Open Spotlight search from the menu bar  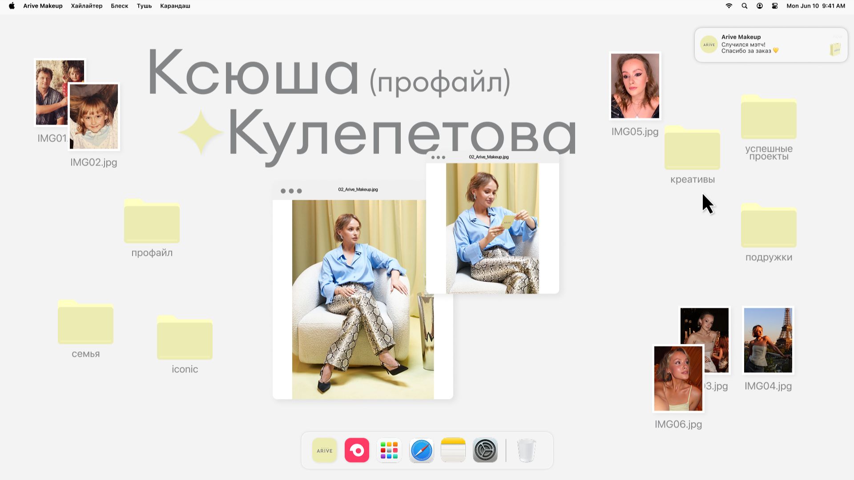744,6
